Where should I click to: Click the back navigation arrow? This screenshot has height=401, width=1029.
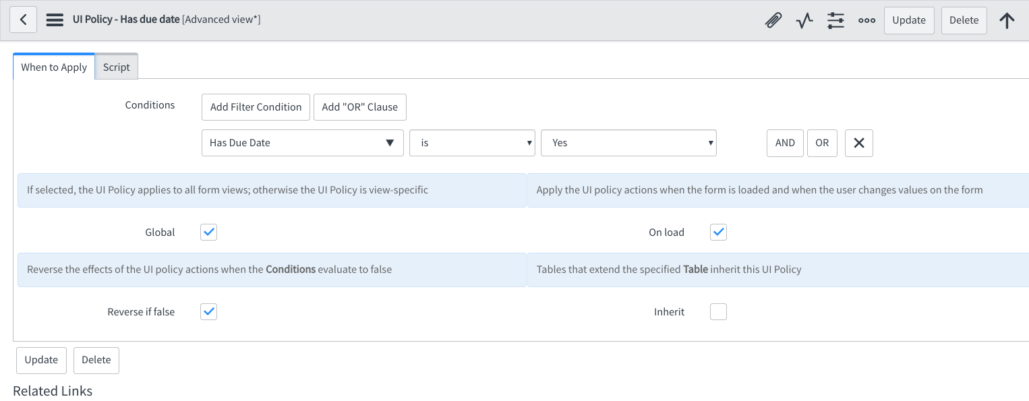click(23, 19)
